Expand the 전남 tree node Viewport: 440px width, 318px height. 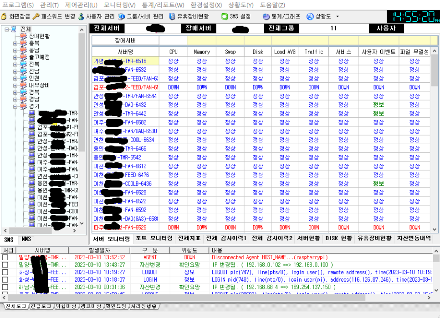click(x=15, y=71)
